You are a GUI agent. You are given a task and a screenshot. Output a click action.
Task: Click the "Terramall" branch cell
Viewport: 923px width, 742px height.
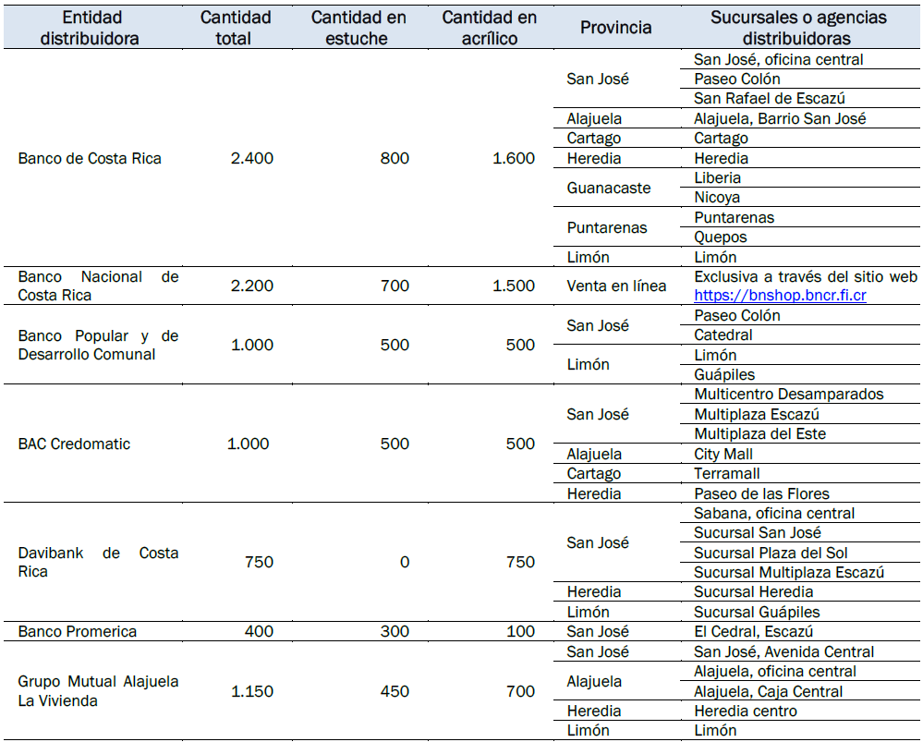727,473
